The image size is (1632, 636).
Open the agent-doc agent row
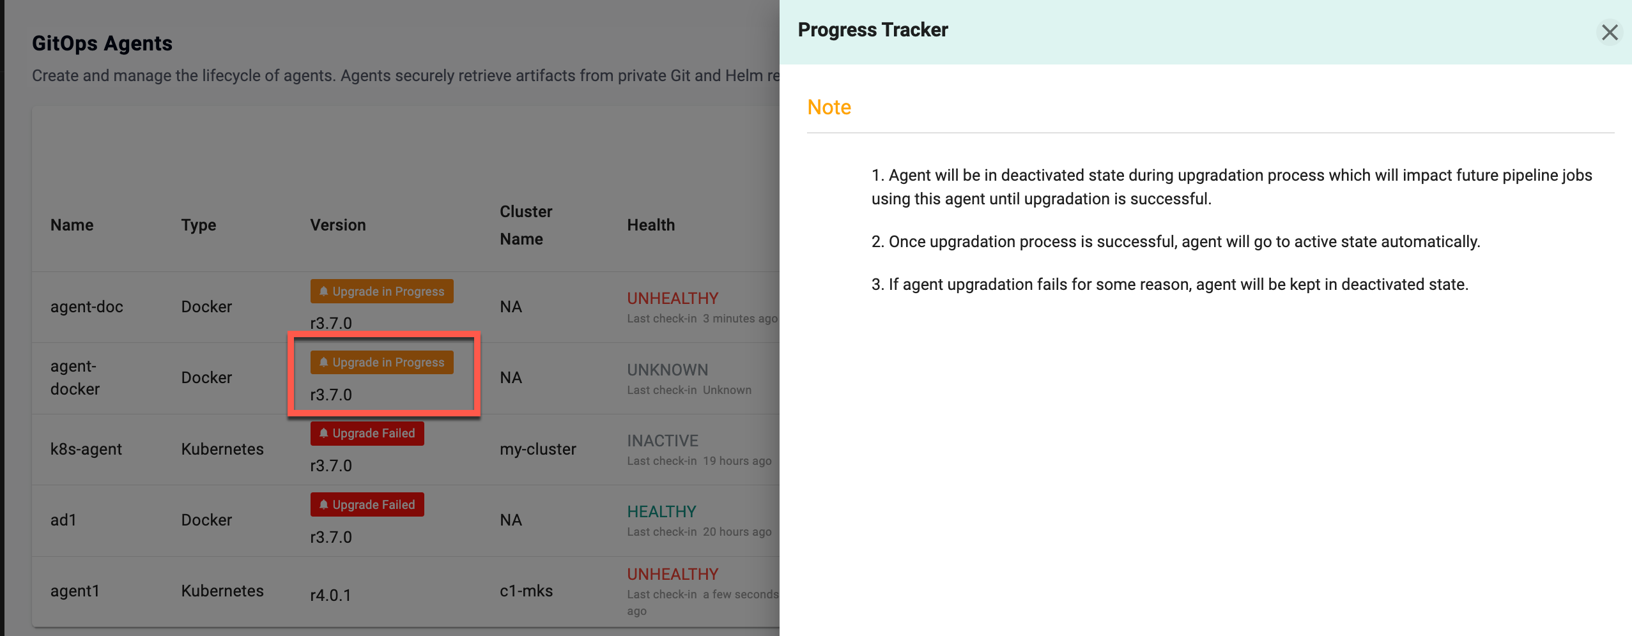coord(87,307)
